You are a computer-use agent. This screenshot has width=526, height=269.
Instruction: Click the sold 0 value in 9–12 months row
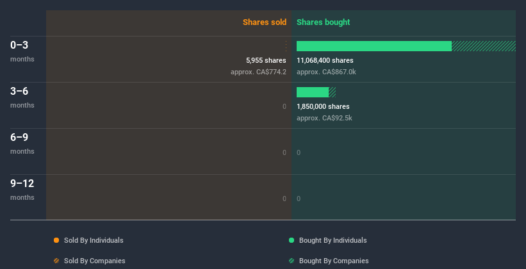284,199
